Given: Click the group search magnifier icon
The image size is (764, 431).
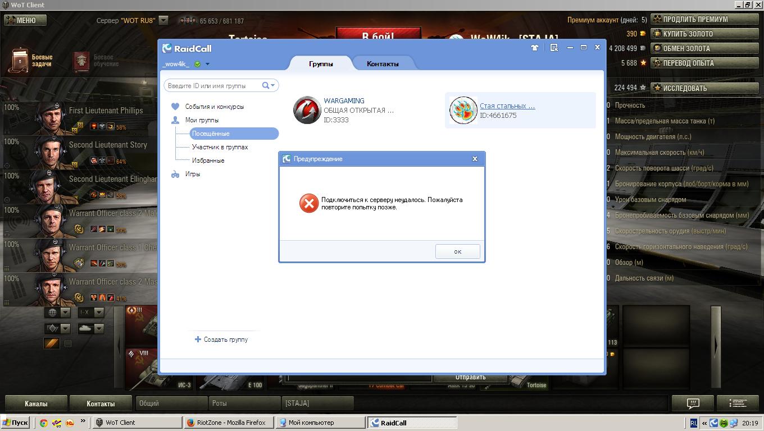Looking at the screenshot, I should pos(266,85).
